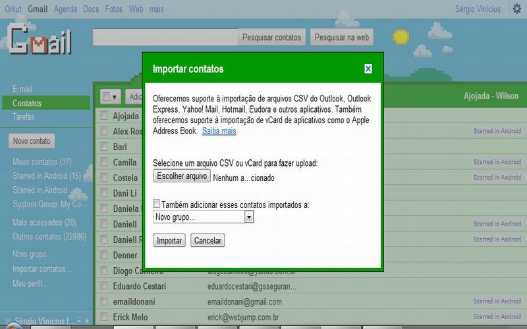Open Web in the top bar
The width and height of the screenshot is (527, 329).
(x=136, y=9)
